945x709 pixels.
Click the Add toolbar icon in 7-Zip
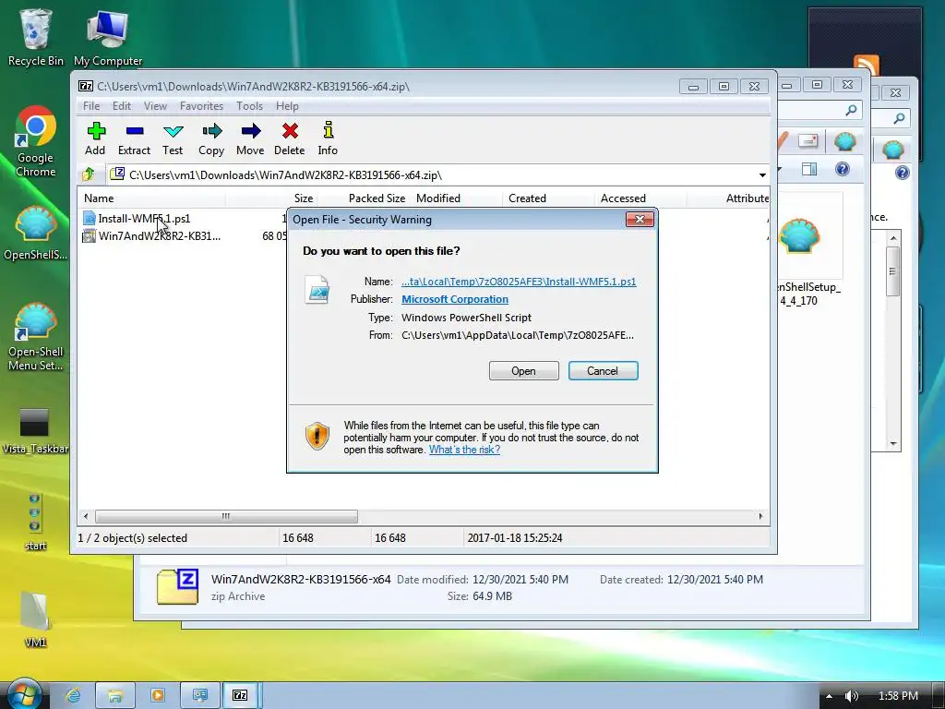[95, 138]
